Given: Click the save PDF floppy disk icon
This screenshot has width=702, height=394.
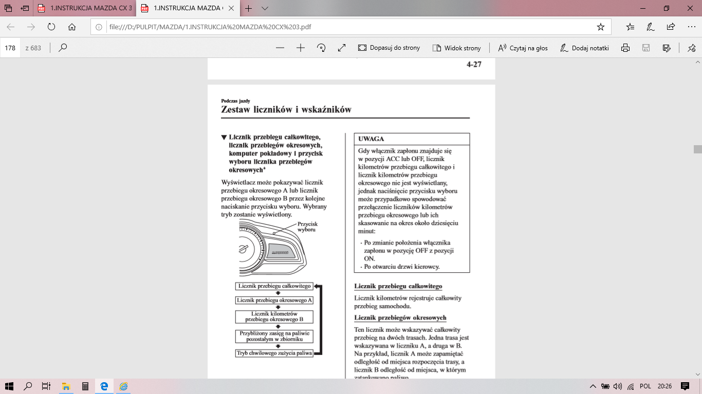Looking at the screenshot, I should coord(646,48).
